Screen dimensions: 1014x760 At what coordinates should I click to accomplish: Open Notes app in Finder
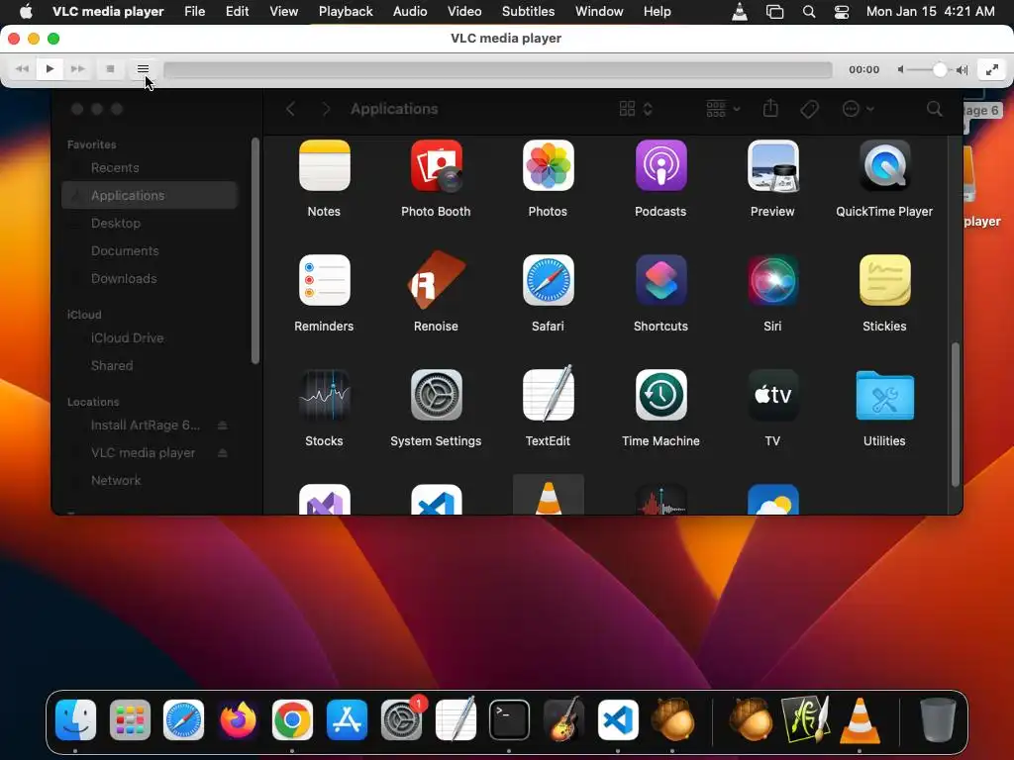[x=324, y=165]
